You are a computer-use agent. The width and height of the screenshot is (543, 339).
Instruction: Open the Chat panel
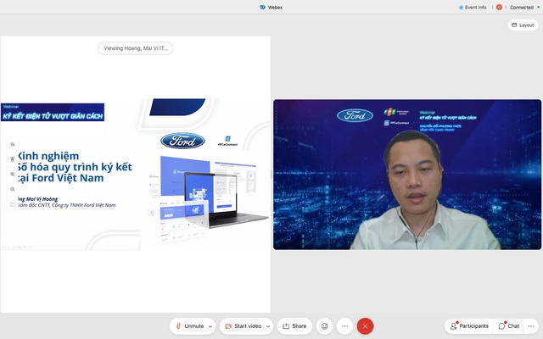tap(509, 325)
